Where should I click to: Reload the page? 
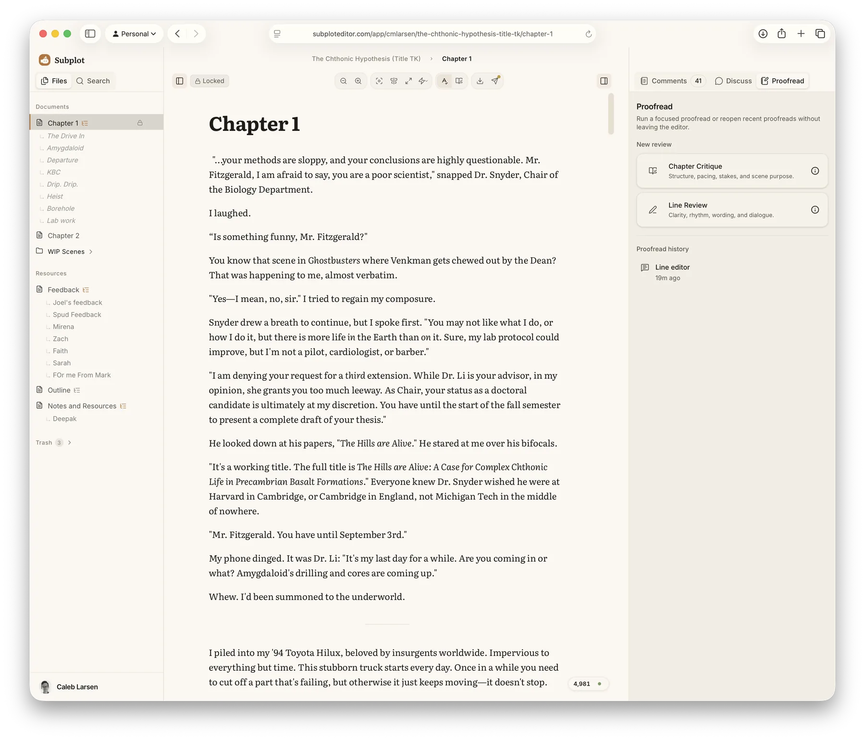pos(588,34)
